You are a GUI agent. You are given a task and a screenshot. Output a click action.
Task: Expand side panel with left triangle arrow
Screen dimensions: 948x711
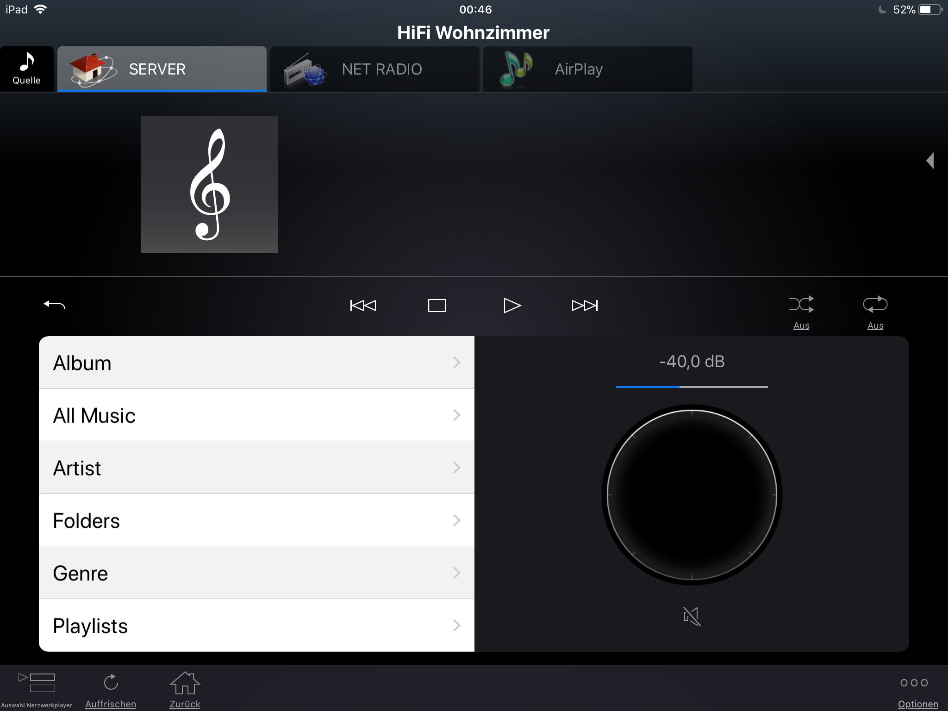[930, 161]
